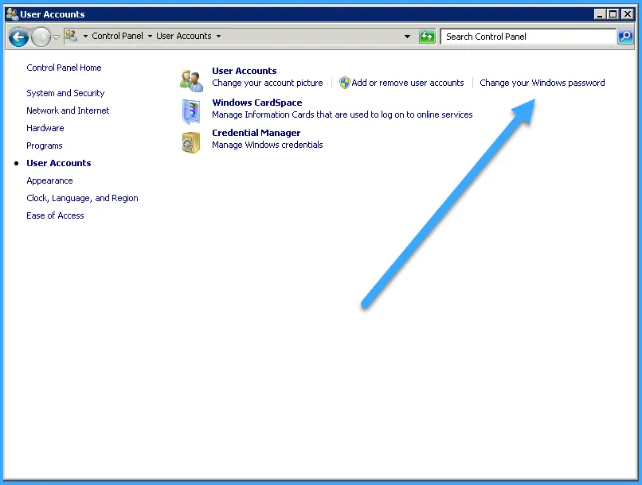The image size is (642, 485).
Task: Select Control Panel in the breadcrumb path
Action: tap(117, 37)
